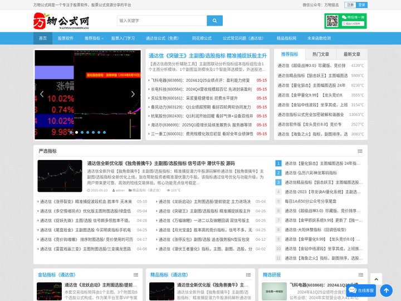401x301 pixels.
Task: Open the 金钻指标 section list icon
Action: click(136, 275)
